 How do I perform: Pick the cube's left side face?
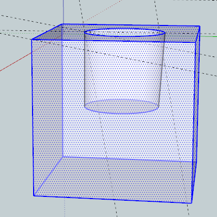pyautogui.click(x=47, y=108)
